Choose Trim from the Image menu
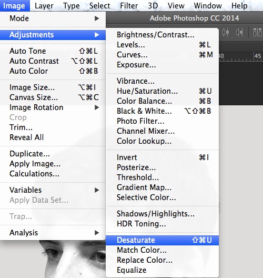This screenshot has height=278, width=263. (x=53, y=127)
